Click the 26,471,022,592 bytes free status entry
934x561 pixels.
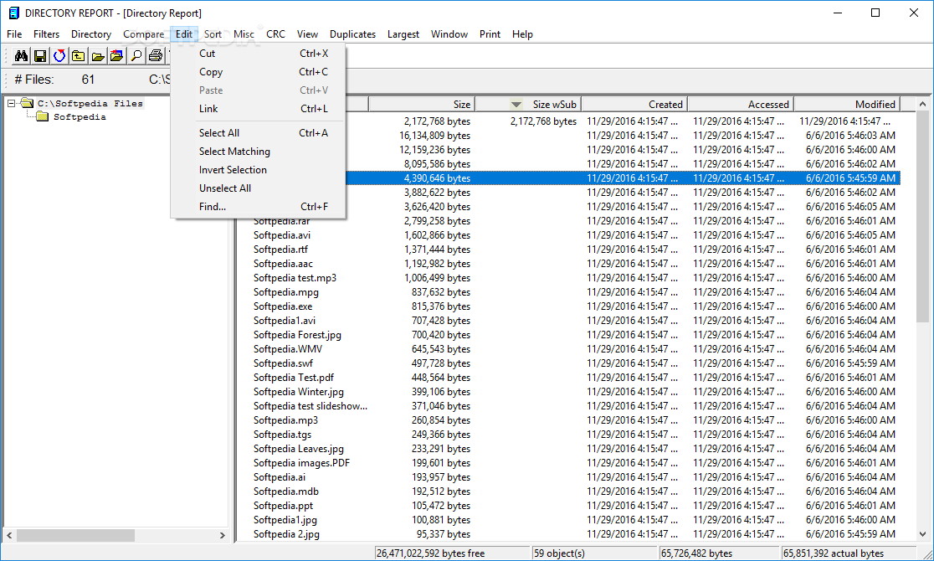click(x=452, y=553)
